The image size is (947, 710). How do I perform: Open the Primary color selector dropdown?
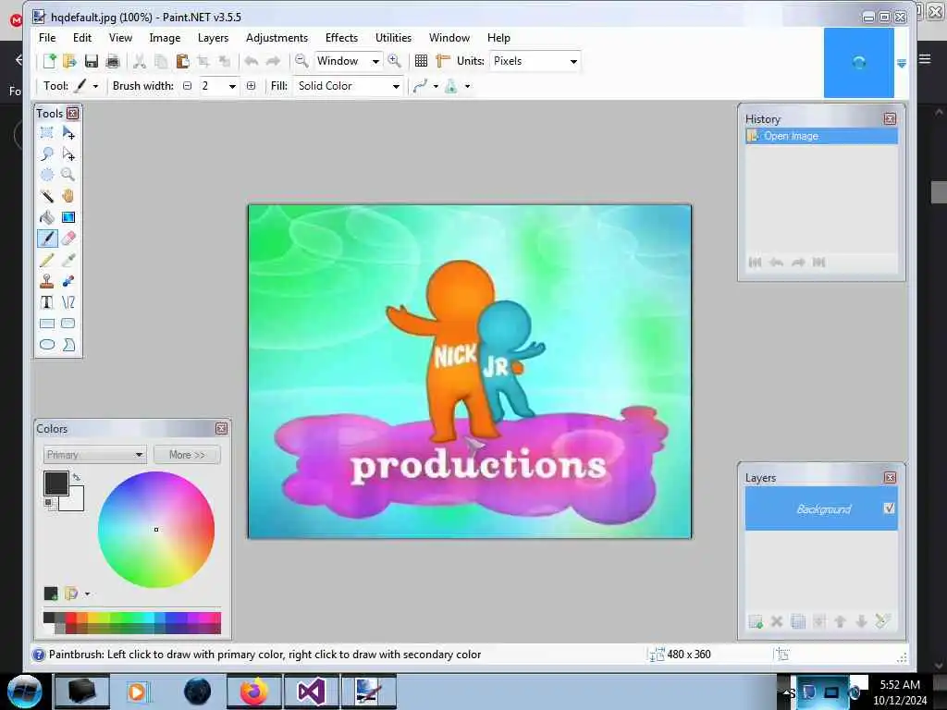click(x=95, y=455)
